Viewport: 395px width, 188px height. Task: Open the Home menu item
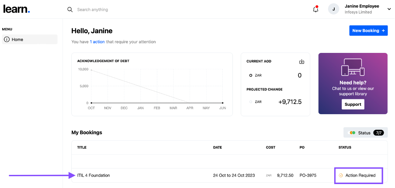coord(30,39)
